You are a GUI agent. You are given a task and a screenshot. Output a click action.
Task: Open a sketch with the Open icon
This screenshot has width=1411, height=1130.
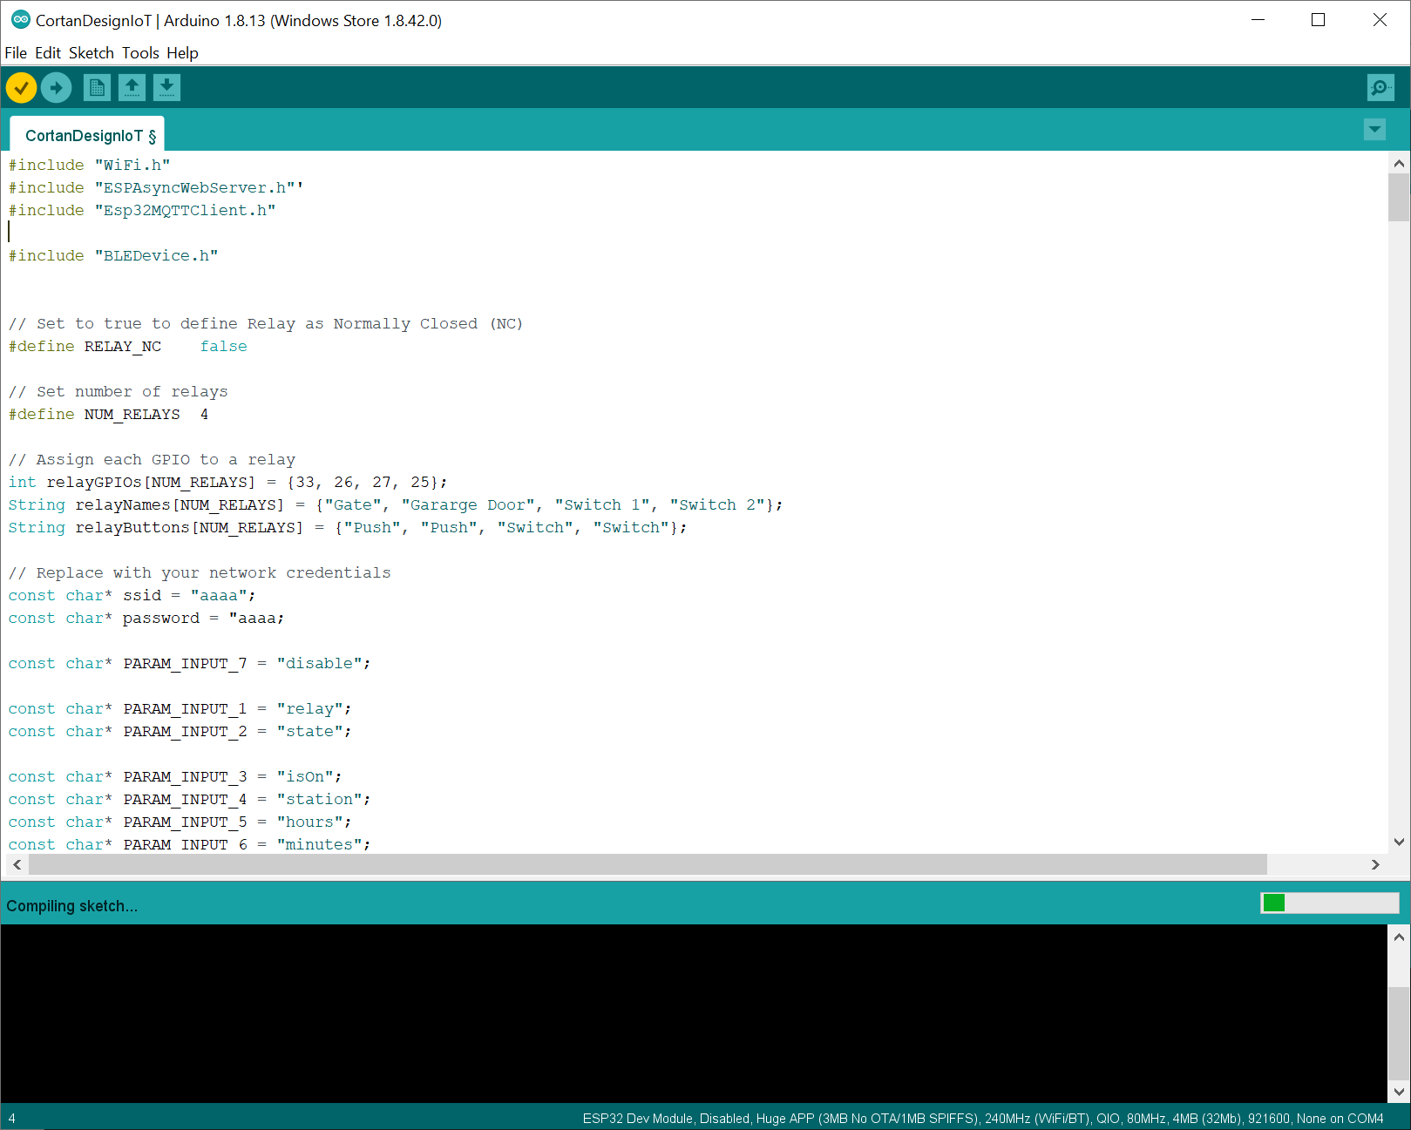click(132, 87)
